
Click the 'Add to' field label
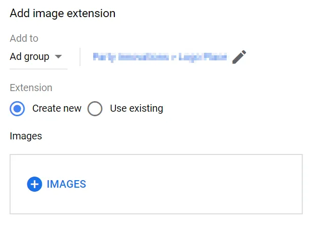24,38
